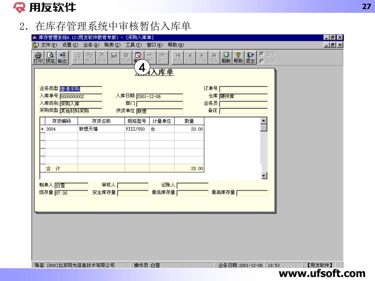Click the 存货名称 column header
This screenshot has height=281, width=375.
pyautogui.click(x=101, y=121)
